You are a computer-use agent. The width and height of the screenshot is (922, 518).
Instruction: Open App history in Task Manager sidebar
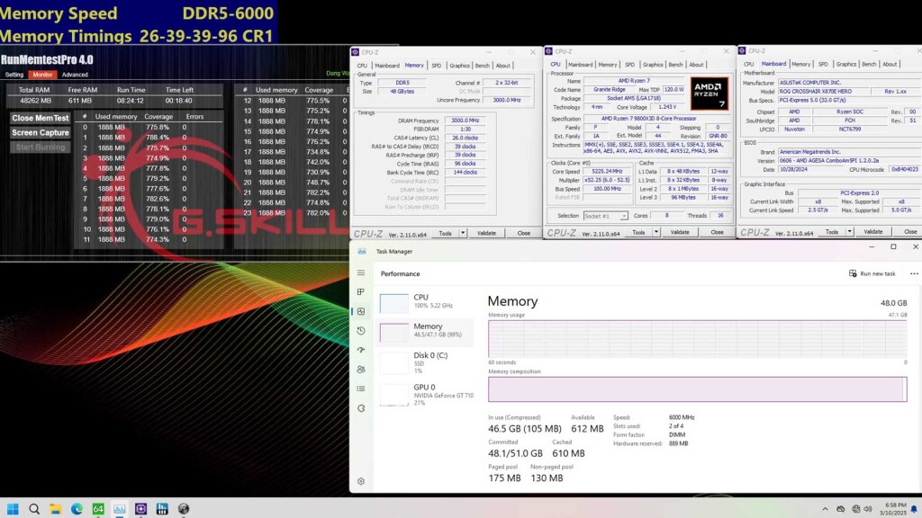coord(361,331)
